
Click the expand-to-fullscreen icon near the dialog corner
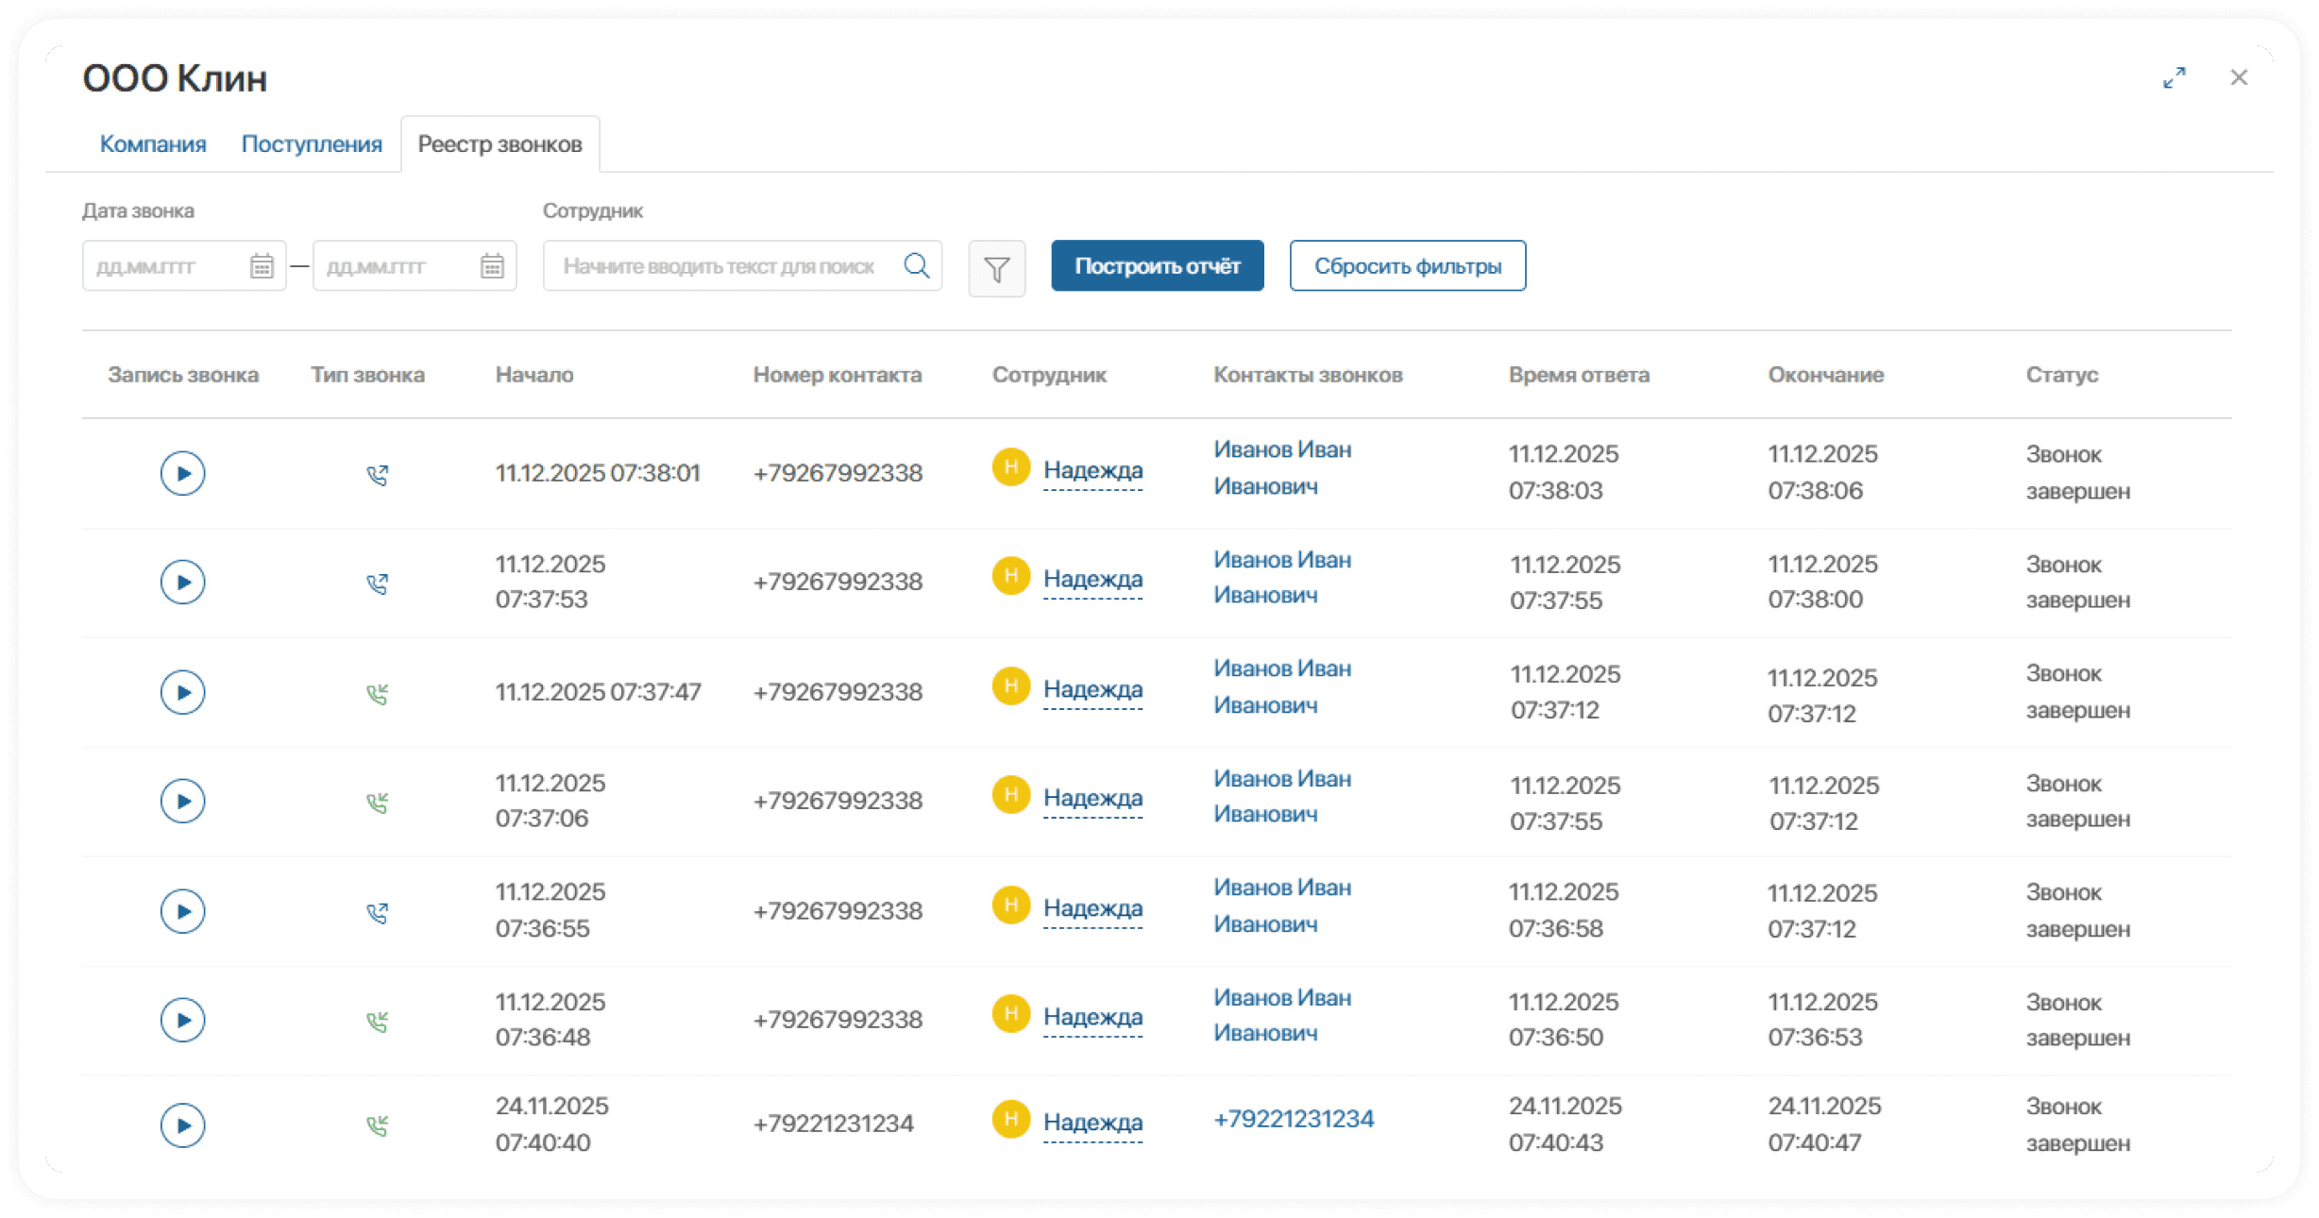2175,77
